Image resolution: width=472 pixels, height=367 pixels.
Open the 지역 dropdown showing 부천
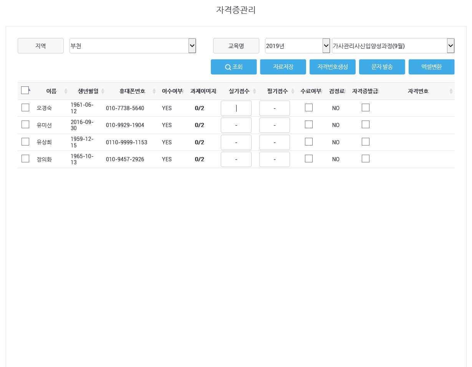click(132, 46)
